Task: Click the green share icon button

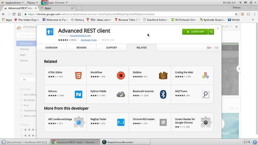Action: pyautogui.click(x=211, y=32)
